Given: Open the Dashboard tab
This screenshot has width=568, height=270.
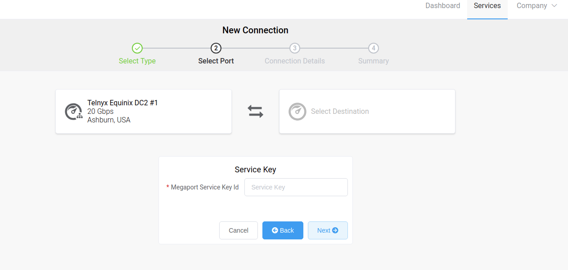Looking at the screenshot, I should pyautogui.click(x=443, y=6).
